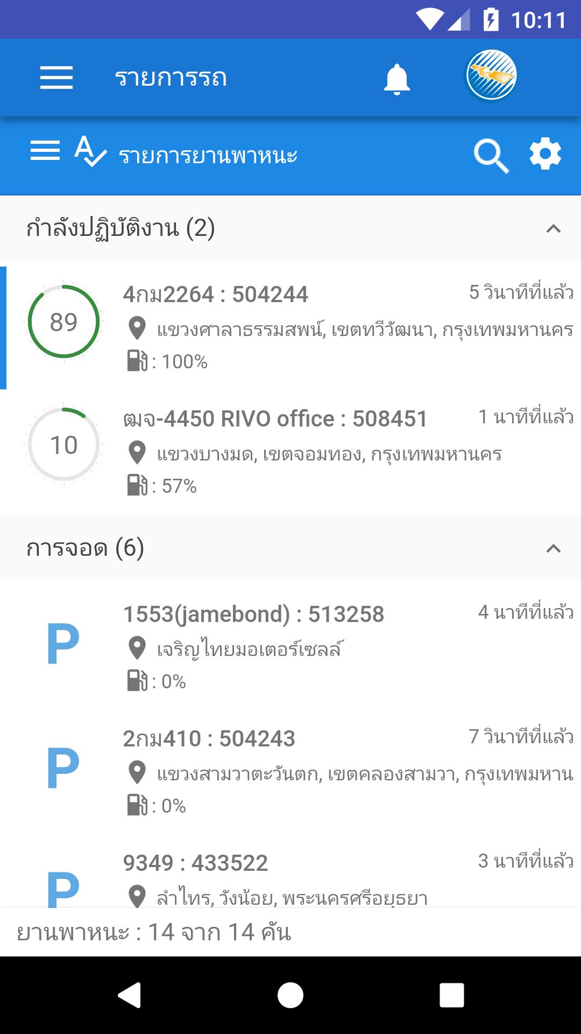Tap parking P icon for 1553(jamebond)
The image size is (581, 1034).
tap(63, 644)
